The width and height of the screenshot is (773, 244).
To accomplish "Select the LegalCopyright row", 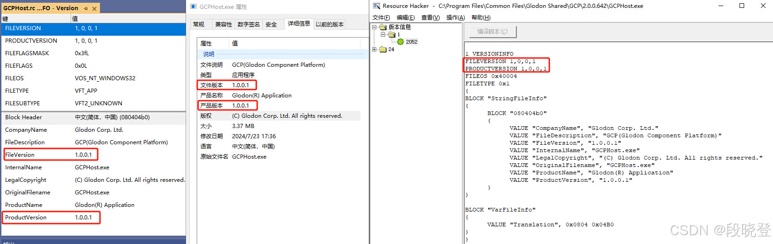I will click(93, 180).
